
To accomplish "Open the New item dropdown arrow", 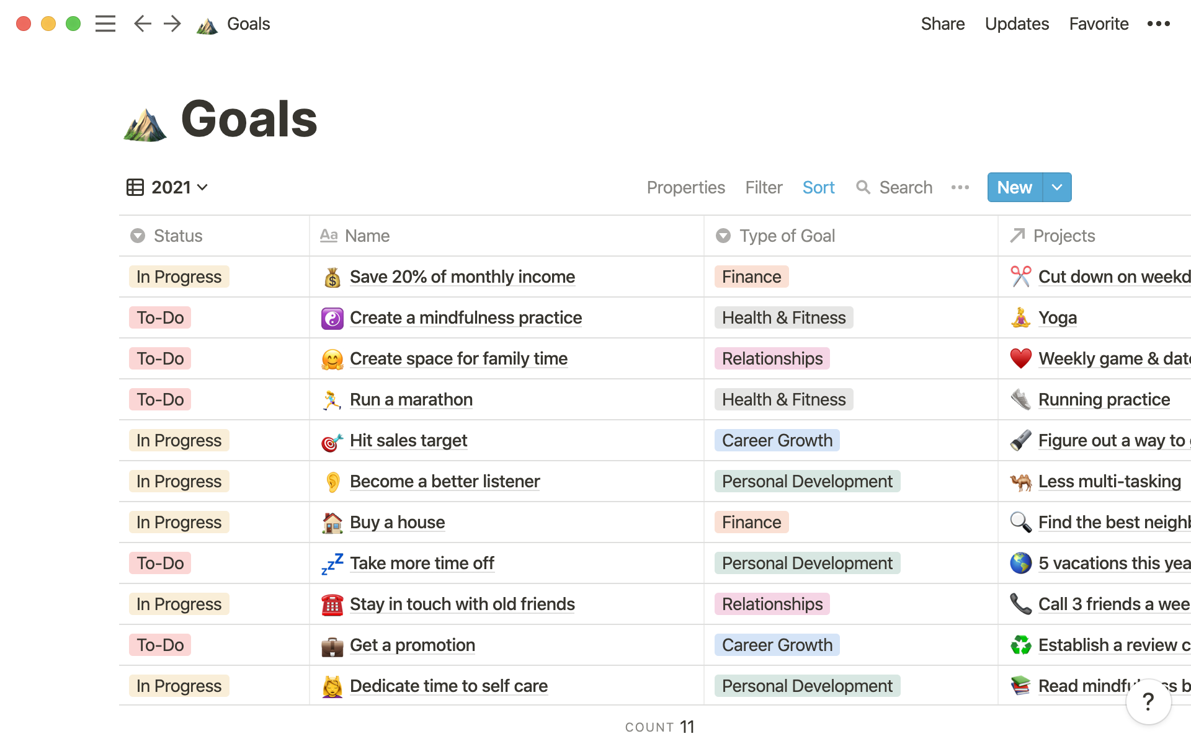I will [1056, 187].
